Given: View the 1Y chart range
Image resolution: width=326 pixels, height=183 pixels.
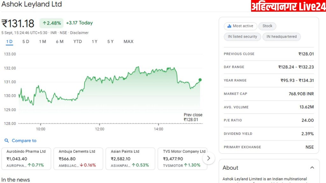Looking at the screenshot, I should pos(95,42).
